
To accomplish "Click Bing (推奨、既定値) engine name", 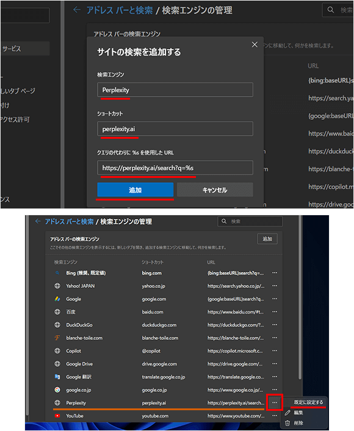I will tap(86, 273).
